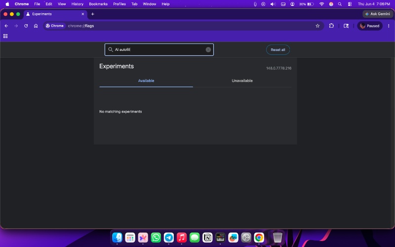Open the Profiles menu
The width and height of the screenshot is (395, 247).
tap(119, 4)
